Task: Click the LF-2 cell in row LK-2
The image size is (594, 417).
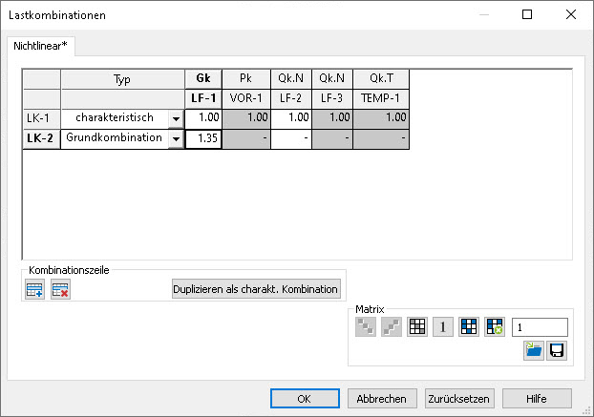Action: pos(290,138)
